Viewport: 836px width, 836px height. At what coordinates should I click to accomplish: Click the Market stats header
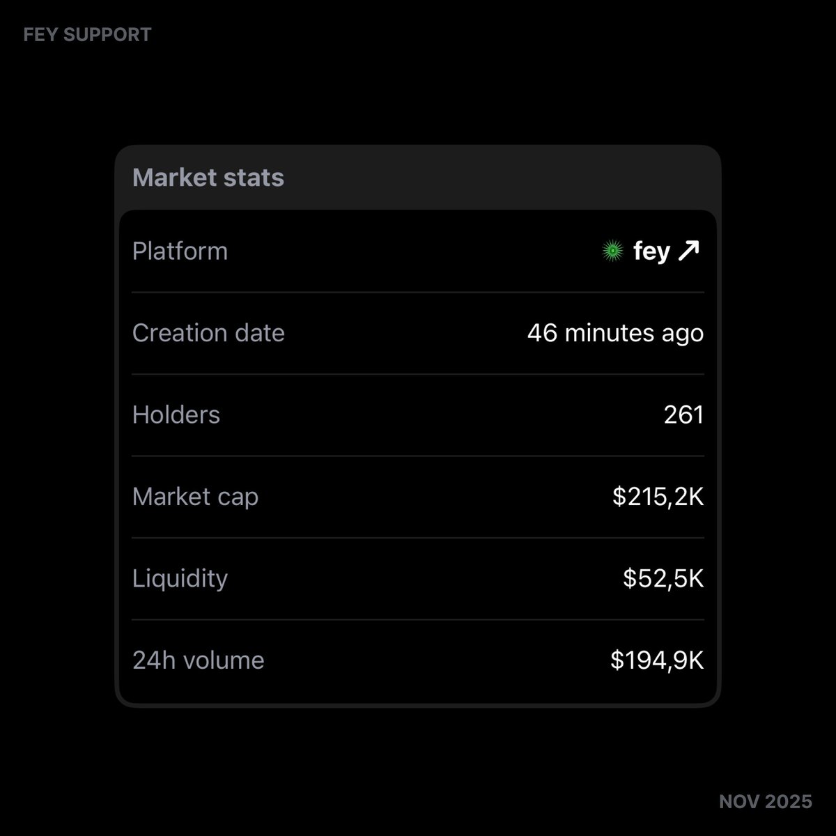pyautogui.click(x=208, y=178)
